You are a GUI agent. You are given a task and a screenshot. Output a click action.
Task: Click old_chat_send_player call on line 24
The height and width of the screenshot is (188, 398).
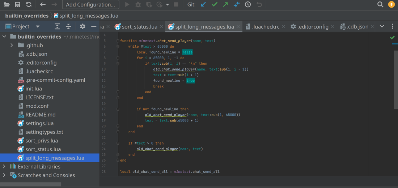[157, 149]
